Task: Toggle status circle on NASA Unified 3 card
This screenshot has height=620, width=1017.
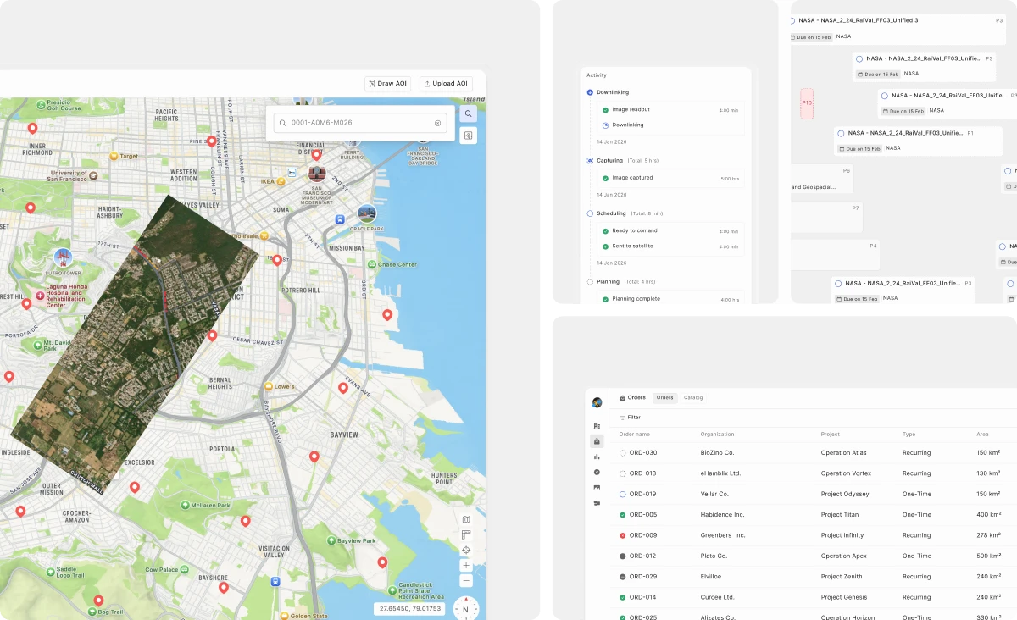Action: click(792, 20)
